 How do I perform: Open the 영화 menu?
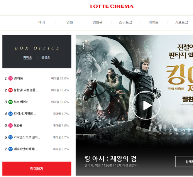69,22
